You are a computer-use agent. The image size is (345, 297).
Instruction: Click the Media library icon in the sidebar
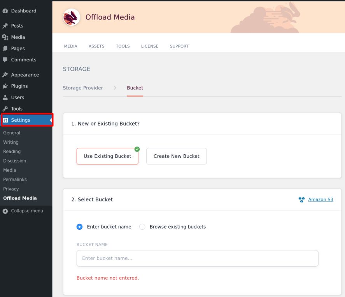tap(5, 37)
